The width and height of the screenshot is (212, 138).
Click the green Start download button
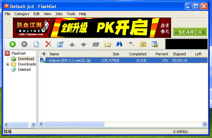coord(13,44)
